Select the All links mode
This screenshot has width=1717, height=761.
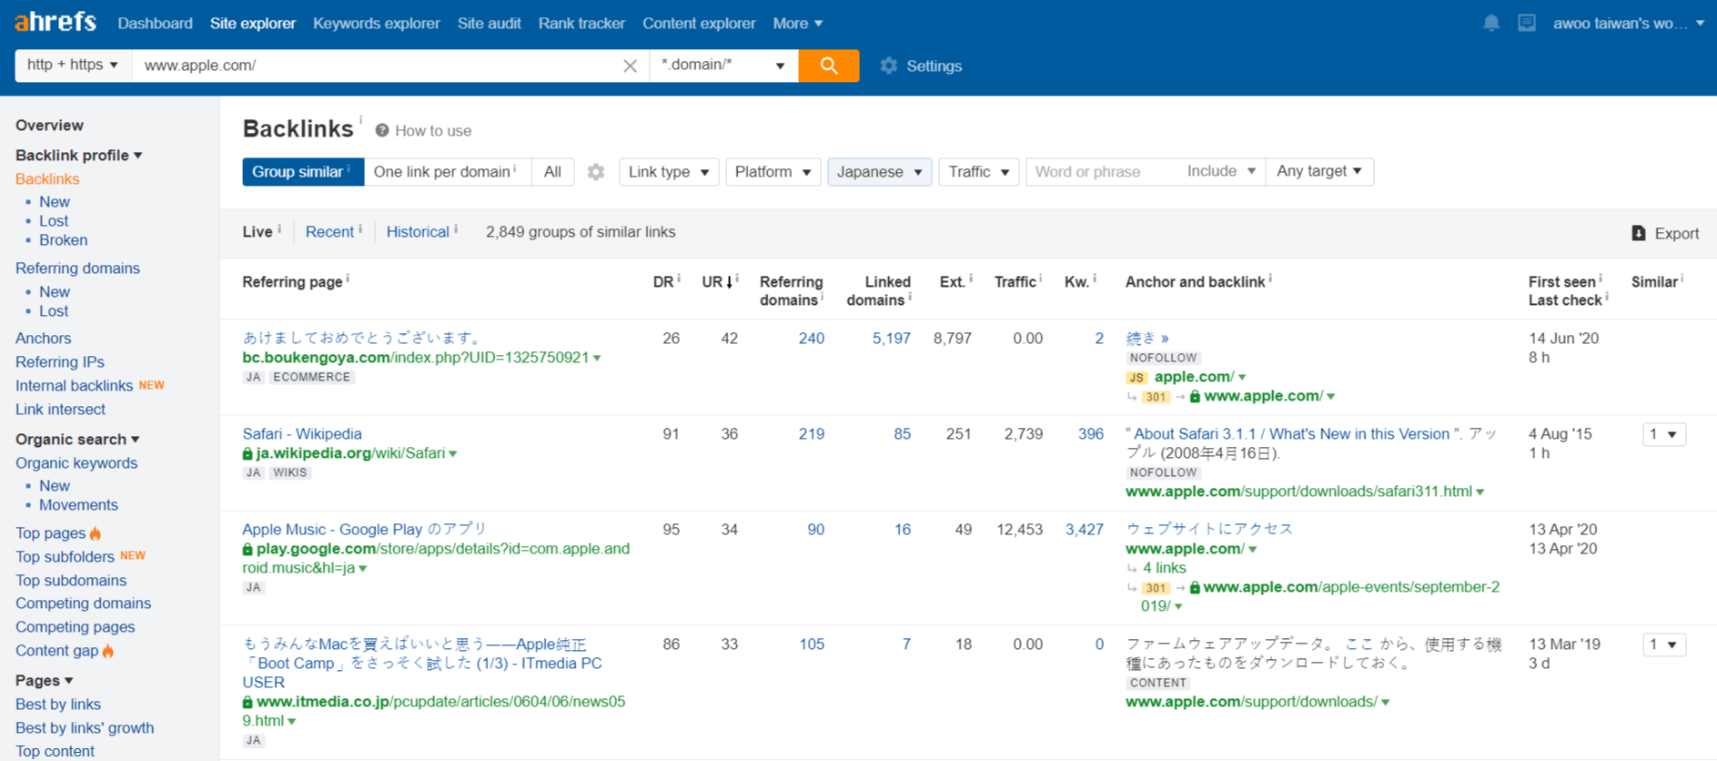(552, 172)
